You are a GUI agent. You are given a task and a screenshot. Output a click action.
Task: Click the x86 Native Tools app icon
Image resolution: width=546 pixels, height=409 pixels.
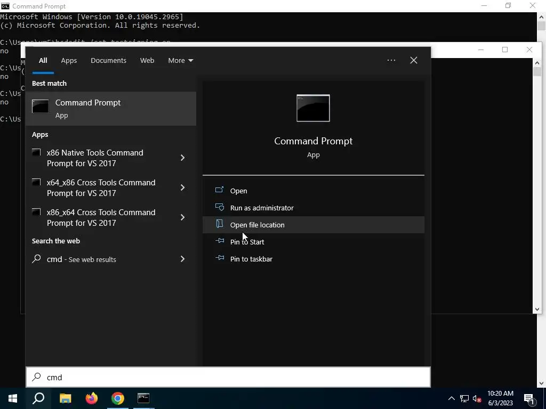pyautogui.click(x=36, y=152)
